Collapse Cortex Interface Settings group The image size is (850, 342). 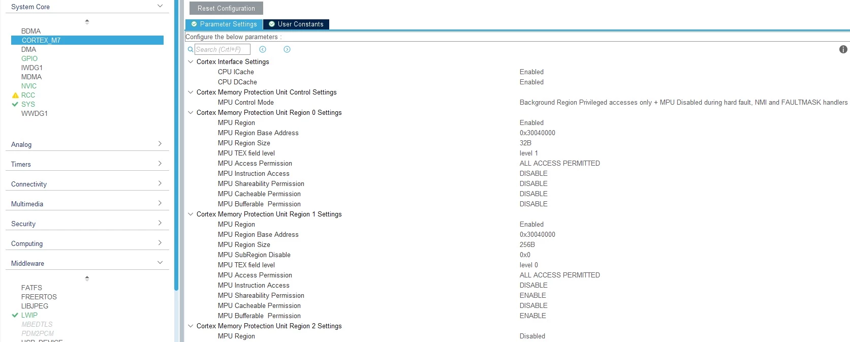coord(191,61)
